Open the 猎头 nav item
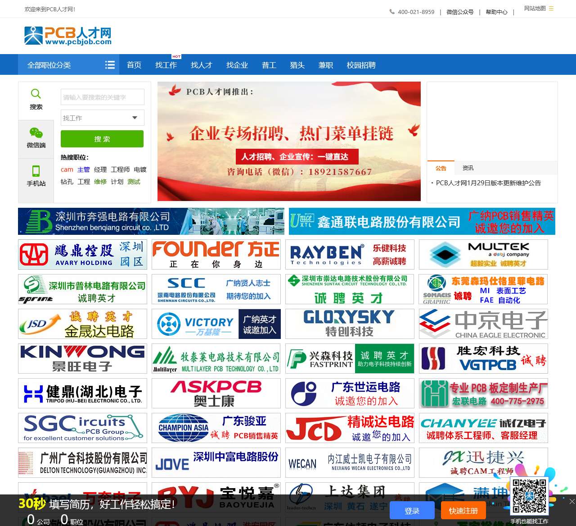Viewport: 576px width, 526px height. [297, 65]
